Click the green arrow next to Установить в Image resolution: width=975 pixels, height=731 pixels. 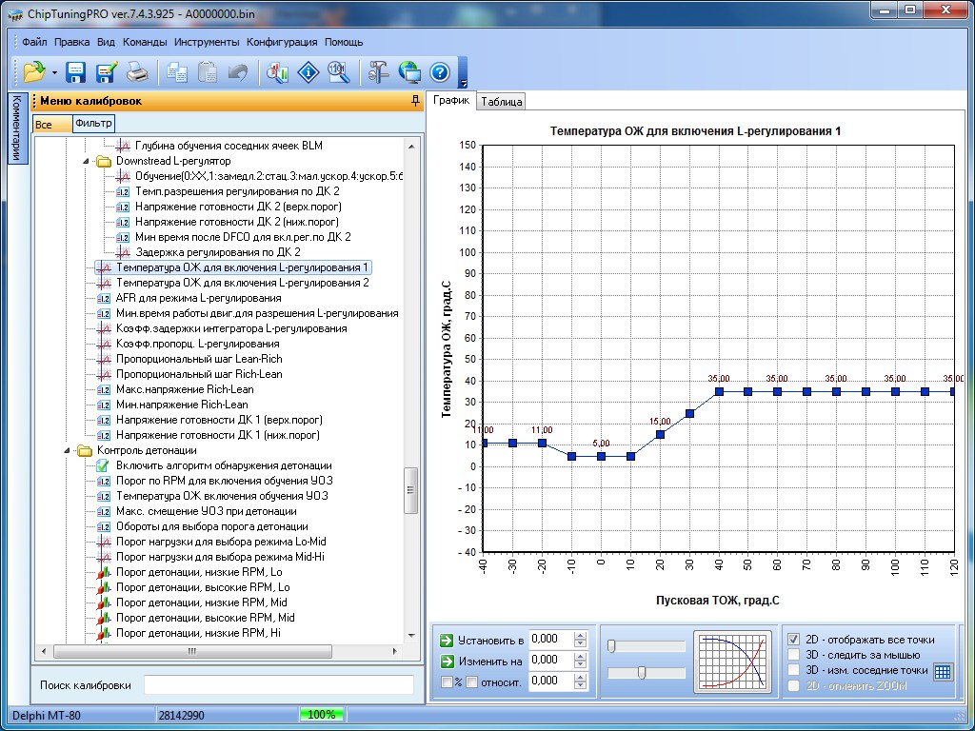click(x=446, y=640)
